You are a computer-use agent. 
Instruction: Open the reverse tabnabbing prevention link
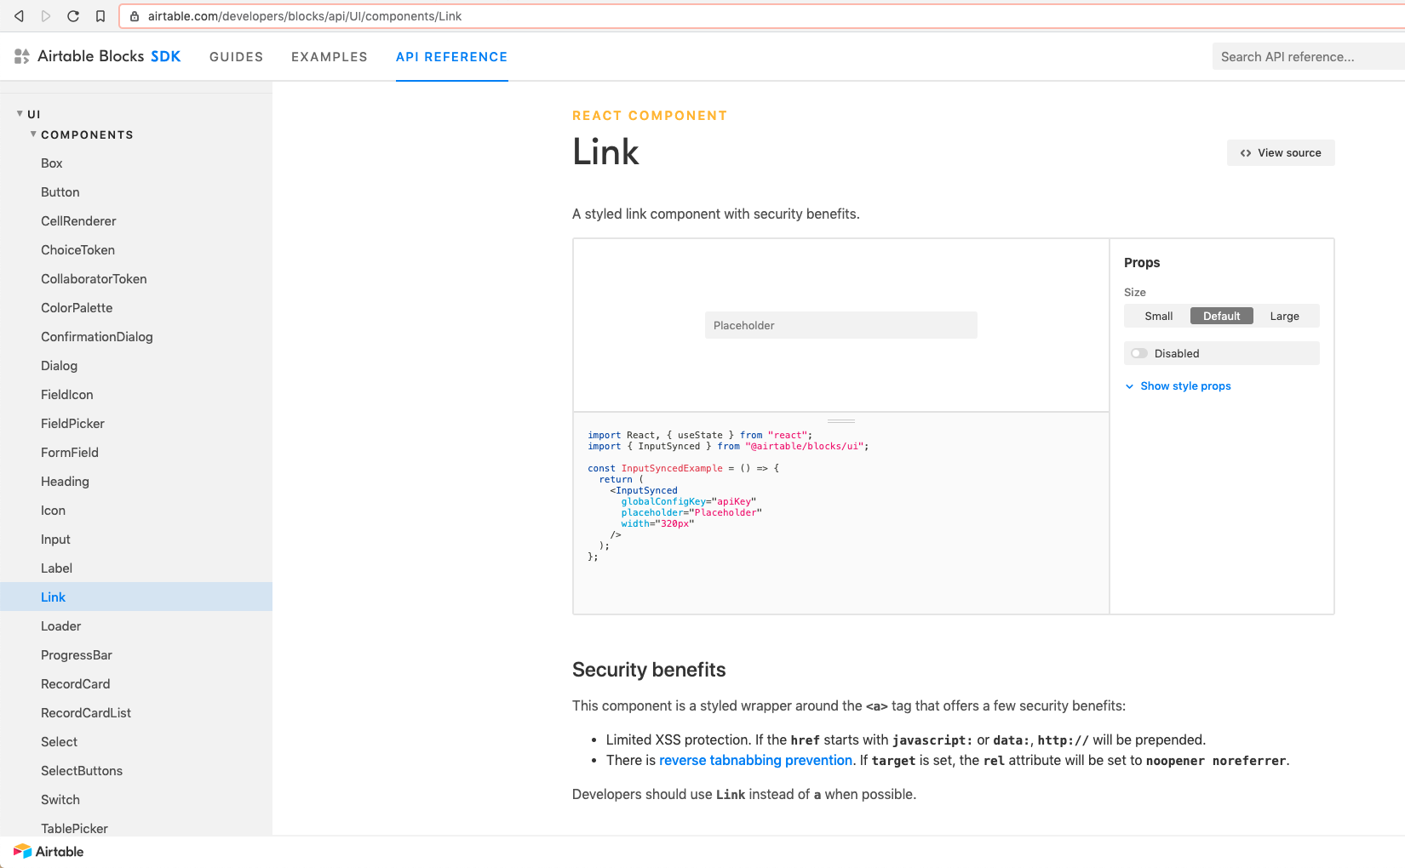755,761
